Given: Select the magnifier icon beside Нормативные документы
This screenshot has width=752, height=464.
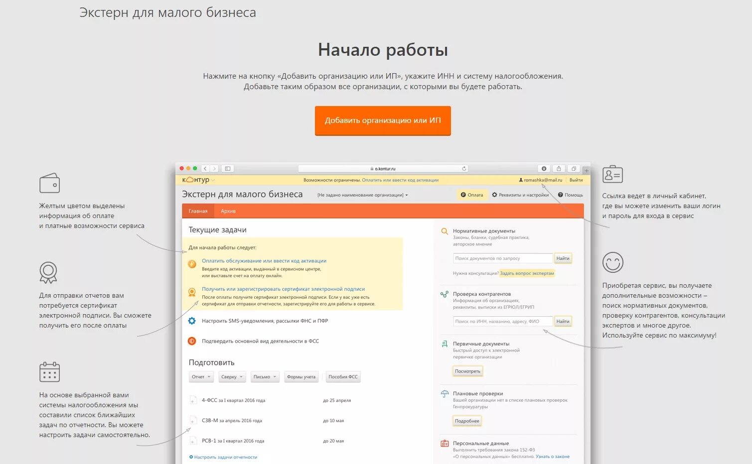Looking at the screenshot, I should pyautogui.click(x=444, y=231).
